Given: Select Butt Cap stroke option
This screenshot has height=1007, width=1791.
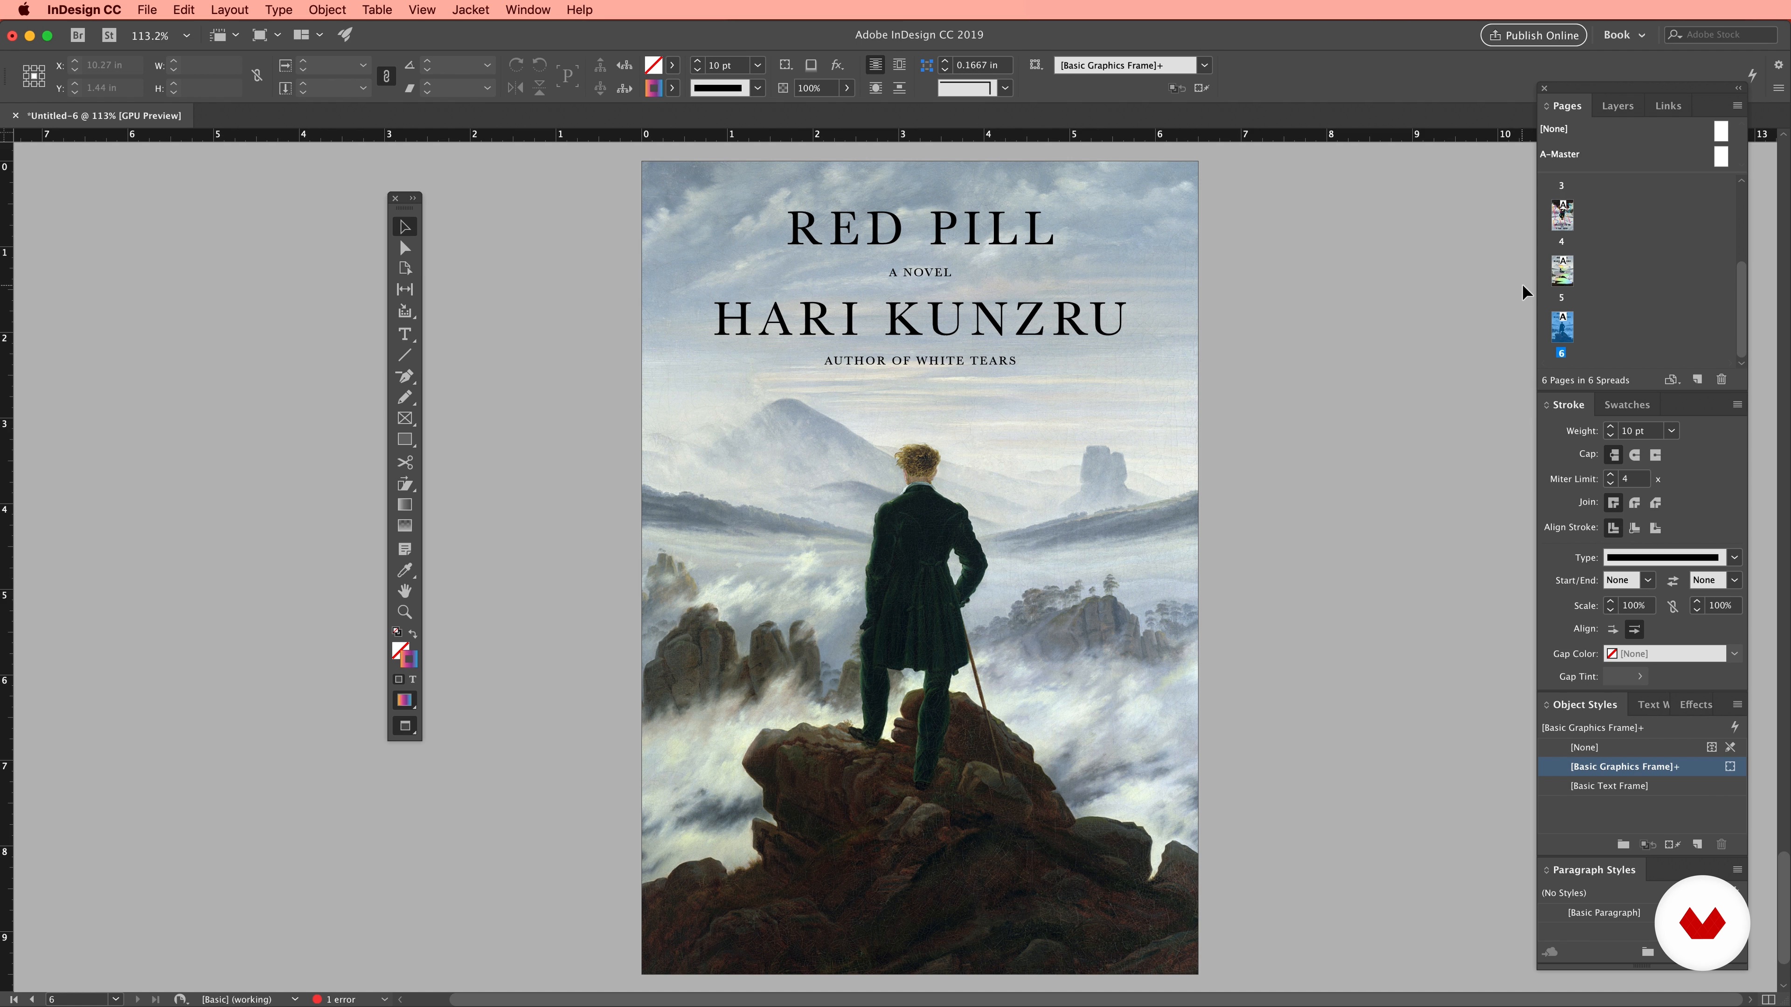Looking at the screenshot, I should tap(1614, 455).
